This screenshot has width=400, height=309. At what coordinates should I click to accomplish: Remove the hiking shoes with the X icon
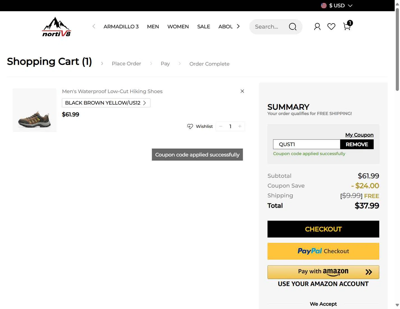242,91
